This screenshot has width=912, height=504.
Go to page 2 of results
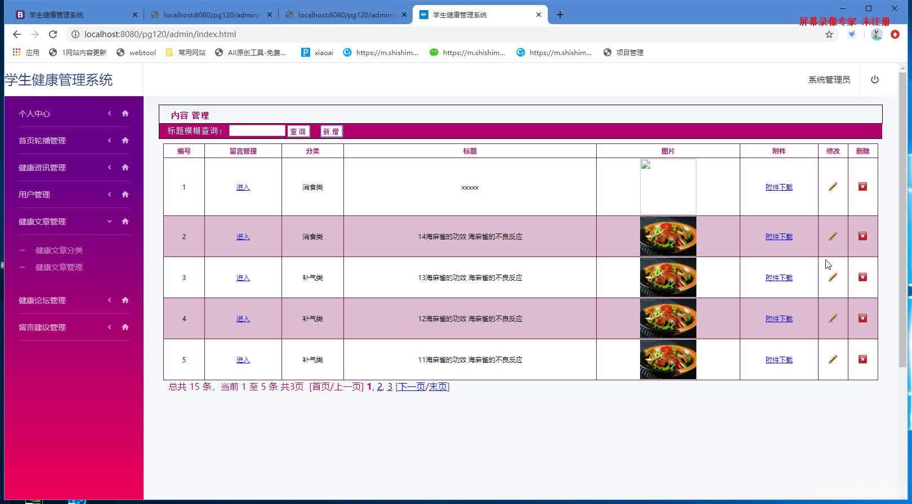click(x=379, y=387)
